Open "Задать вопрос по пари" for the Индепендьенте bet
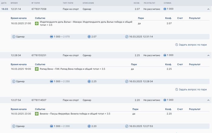Viewport: 212px width, 133px height. [191, 45]
